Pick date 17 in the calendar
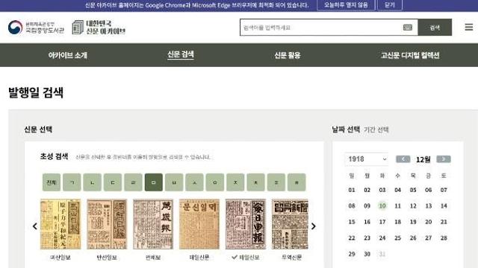 [x=382, y=222]
